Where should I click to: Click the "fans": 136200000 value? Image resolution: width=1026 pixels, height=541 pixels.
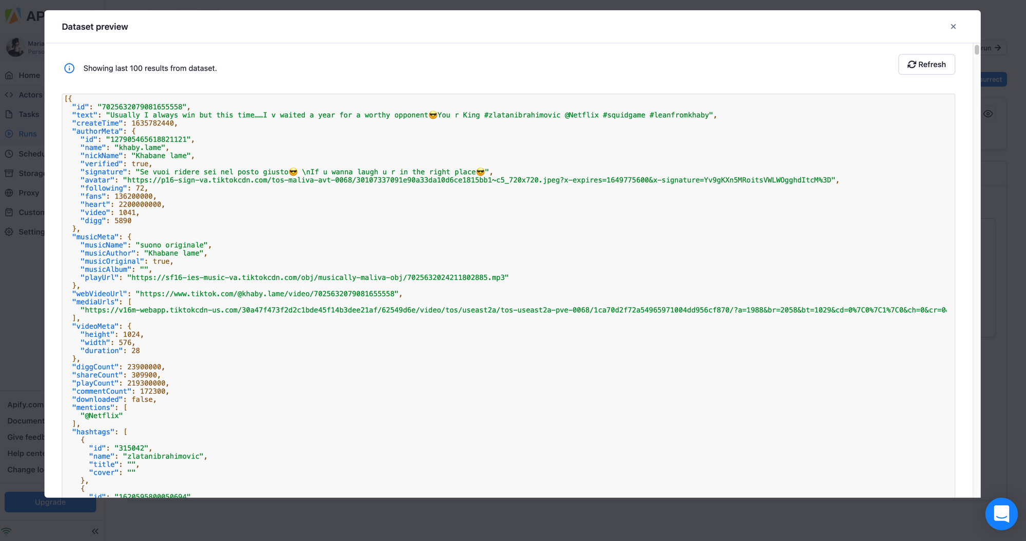coord(133,196)
